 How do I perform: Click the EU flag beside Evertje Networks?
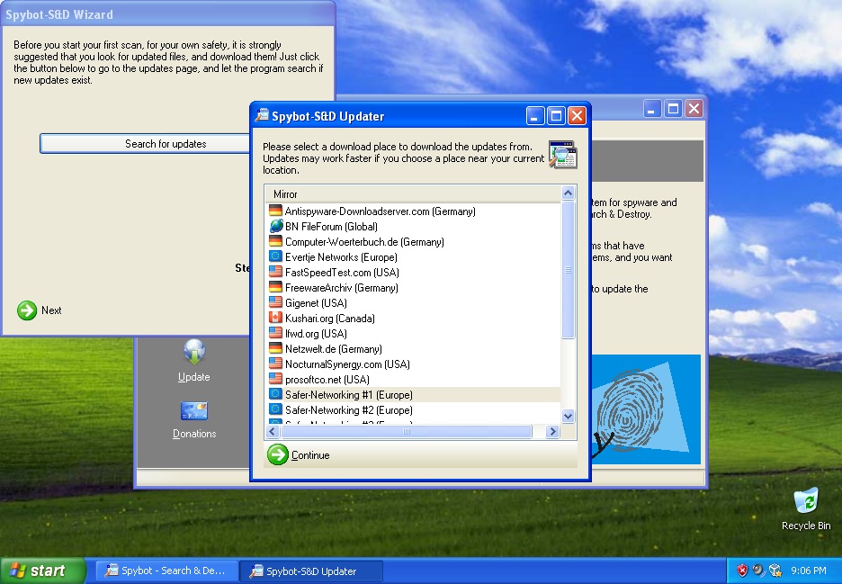[275, 256]
